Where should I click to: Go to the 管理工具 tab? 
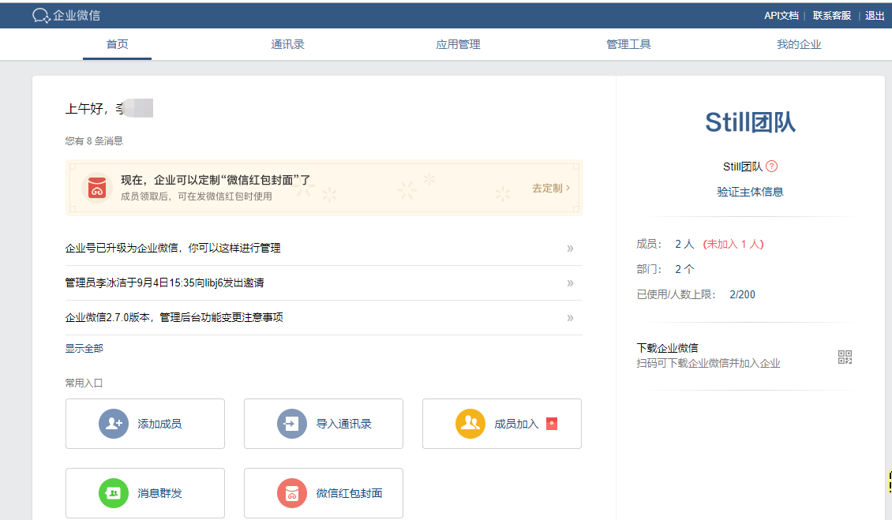pyautogui.click(x=628, y=44)
